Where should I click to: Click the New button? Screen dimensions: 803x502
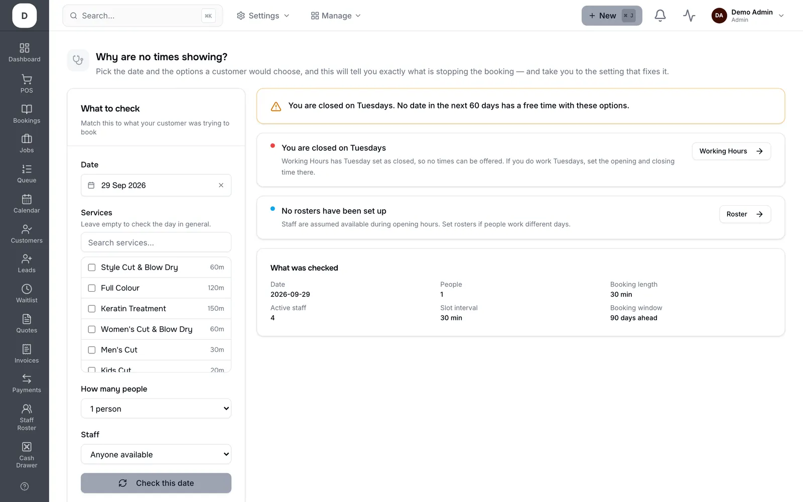612,16
